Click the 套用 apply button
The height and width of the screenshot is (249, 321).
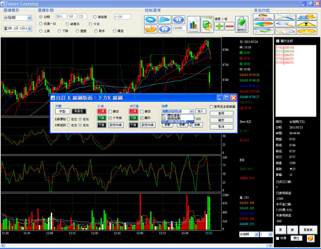point(221,113)
